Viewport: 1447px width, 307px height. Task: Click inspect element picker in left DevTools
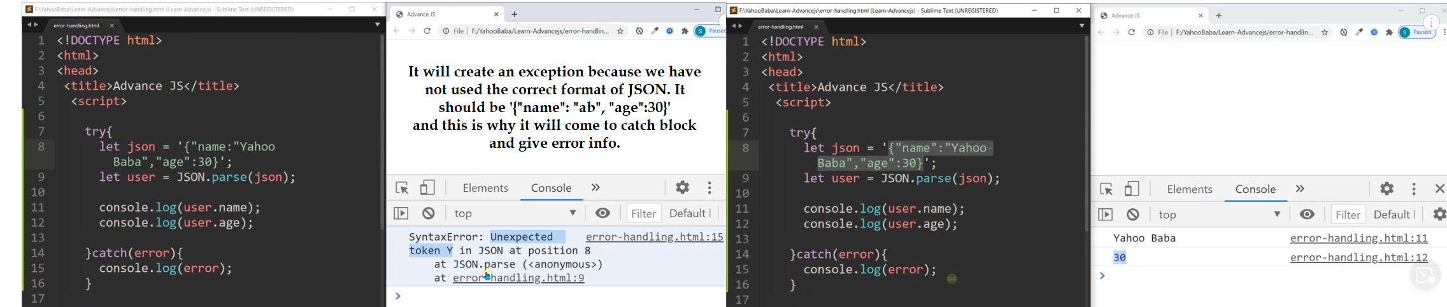pos(402,188)
